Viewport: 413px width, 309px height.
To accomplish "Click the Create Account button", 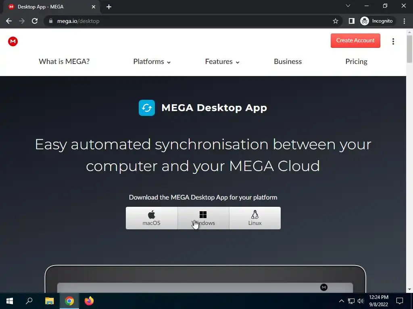I will 355,41.
